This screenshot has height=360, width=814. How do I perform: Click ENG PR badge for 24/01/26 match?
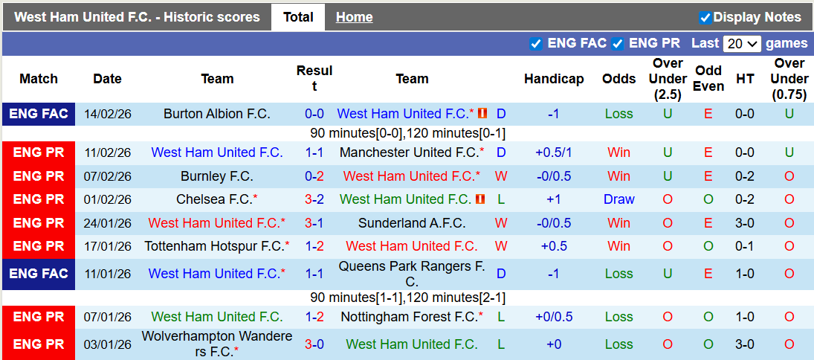(39, 223)
